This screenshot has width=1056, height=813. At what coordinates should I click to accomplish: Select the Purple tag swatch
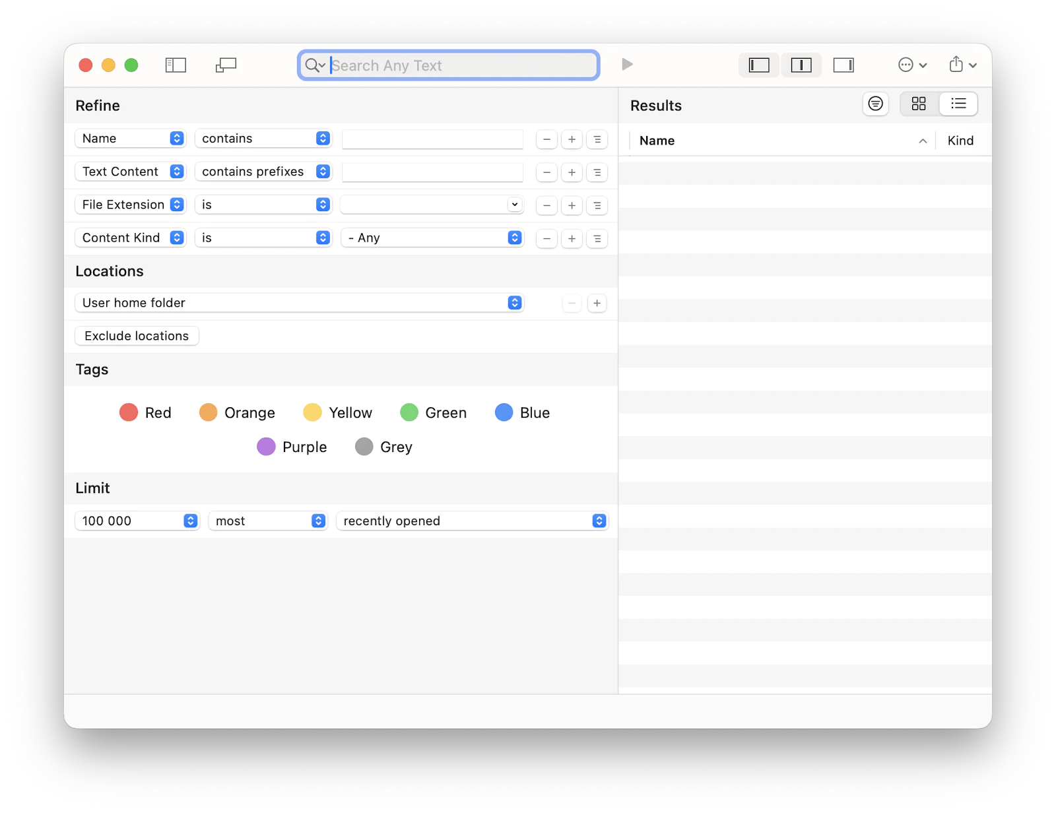click(x=267, y=447)
